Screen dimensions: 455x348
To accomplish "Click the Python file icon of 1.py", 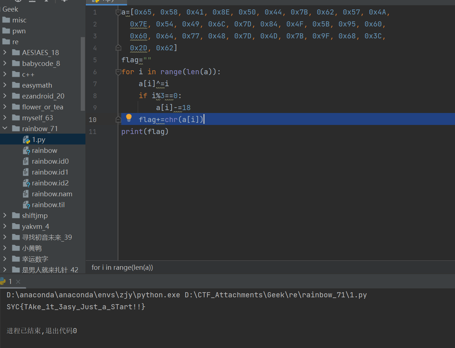I will click(26, 140).
